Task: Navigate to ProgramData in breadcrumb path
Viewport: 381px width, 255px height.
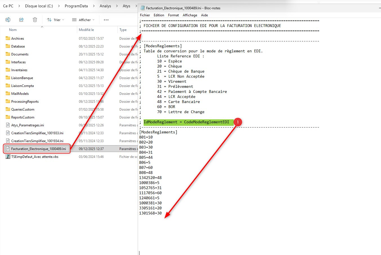Action: tap(76, 6)
